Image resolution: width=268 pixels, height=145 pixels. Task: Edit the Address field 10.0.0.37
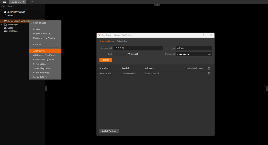pos(138,48)
